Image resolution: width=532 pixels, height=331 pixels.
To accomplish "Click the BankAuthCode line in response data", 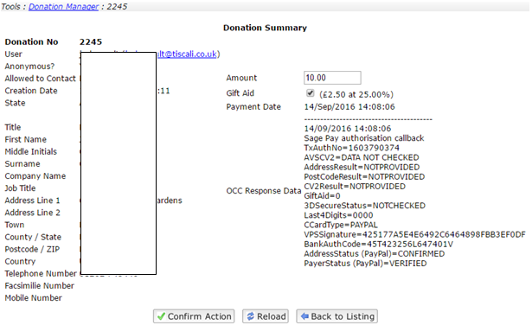I will point(378,245).
